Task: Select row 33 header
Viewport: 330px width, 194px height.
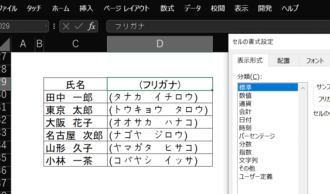Action: (x=5, y=134)
